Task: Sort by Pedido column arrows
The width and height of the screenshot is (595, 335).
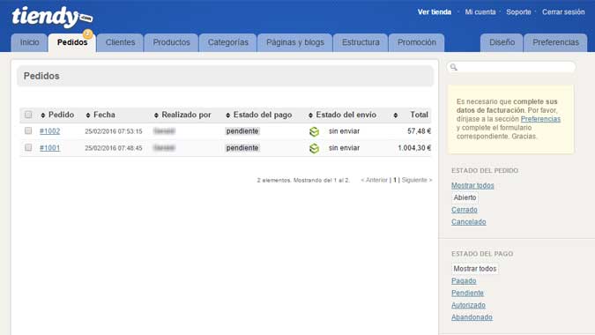Action: (x=43, y=115)
